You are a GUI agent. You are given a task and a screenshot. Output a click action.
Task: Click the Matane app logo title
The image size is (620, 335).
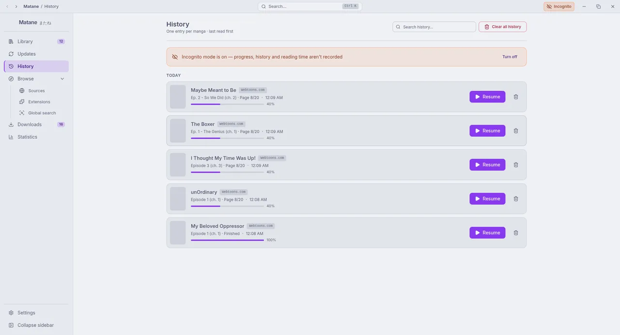[x=35, y=22]
